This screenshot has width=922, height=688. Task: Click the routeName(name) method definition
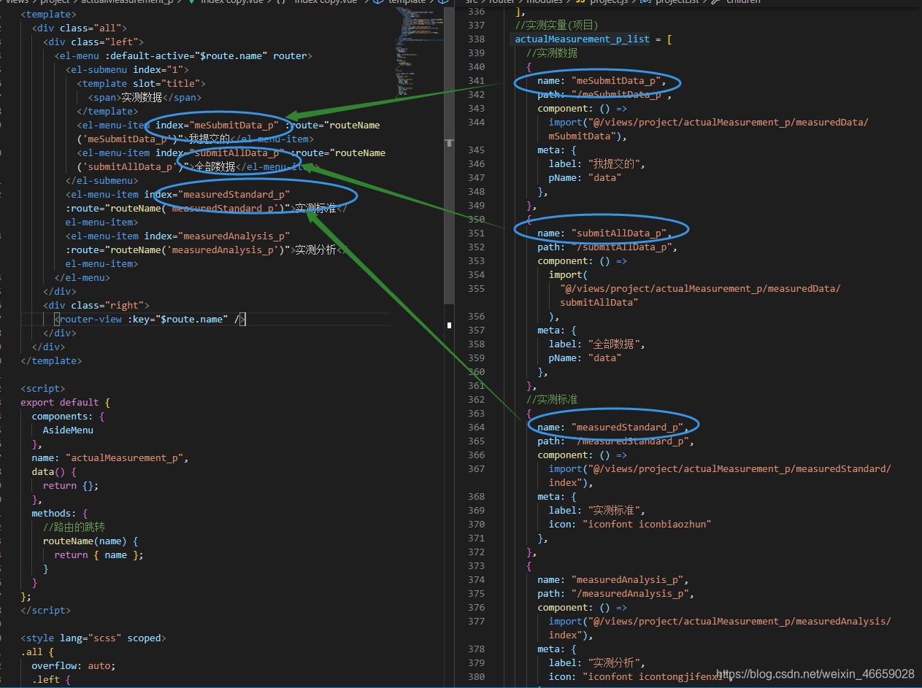(91, 541)
